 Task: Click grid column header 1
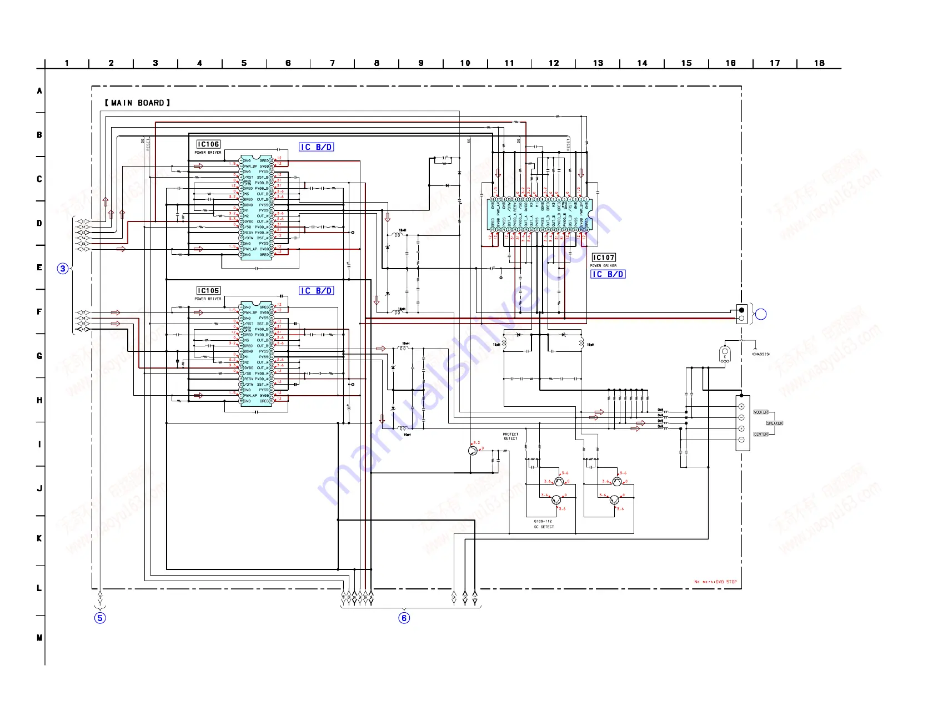(67, 63)
